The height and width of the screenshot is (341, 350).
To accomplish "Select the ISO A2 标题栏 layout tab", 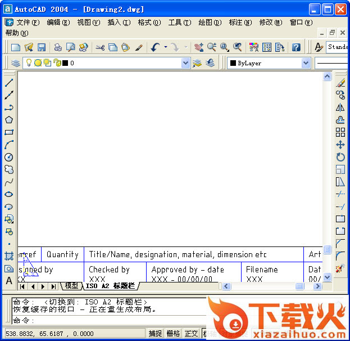I will point(111,286).
